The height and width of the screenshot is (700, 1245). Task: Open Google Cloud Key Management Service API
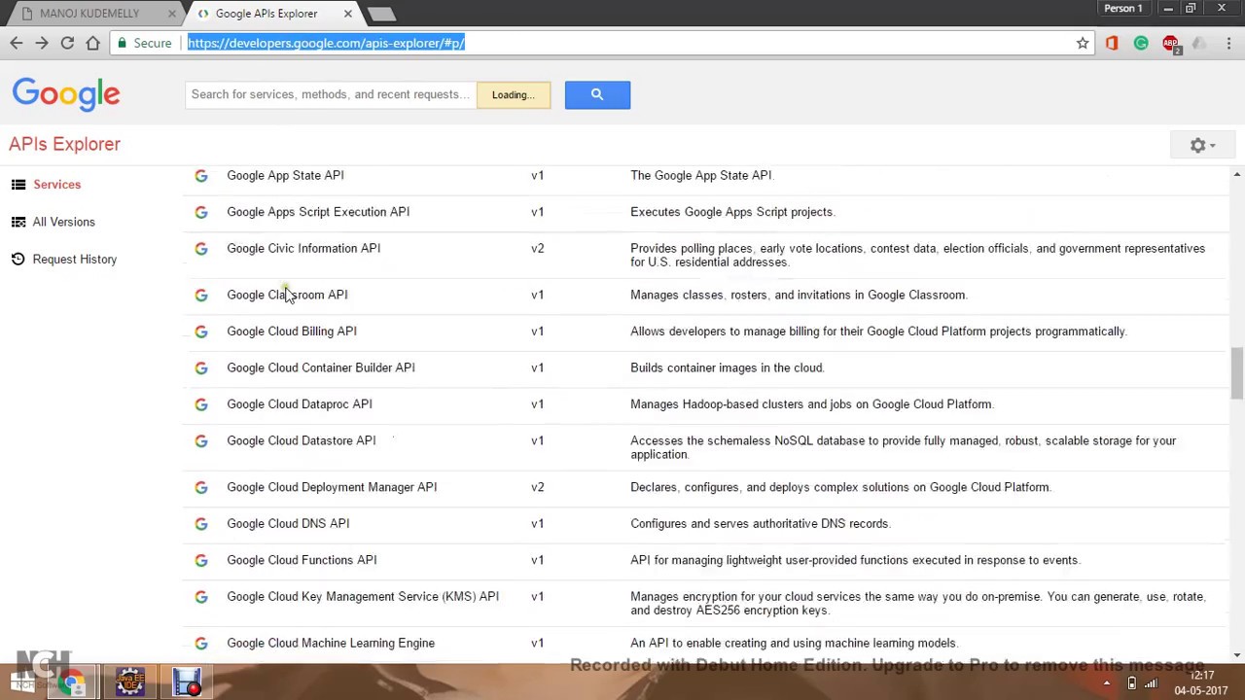point(363,597)
